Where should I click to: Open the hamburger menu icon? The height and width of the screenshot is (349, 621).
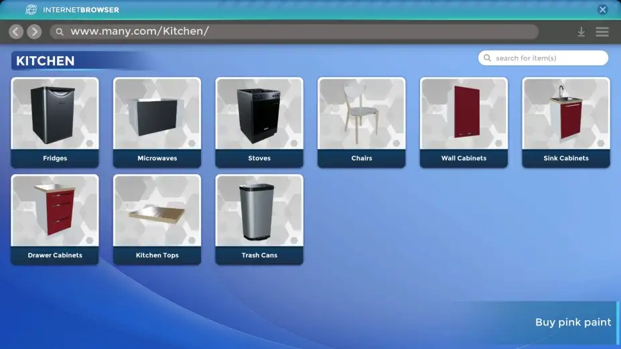coord(602,31)
